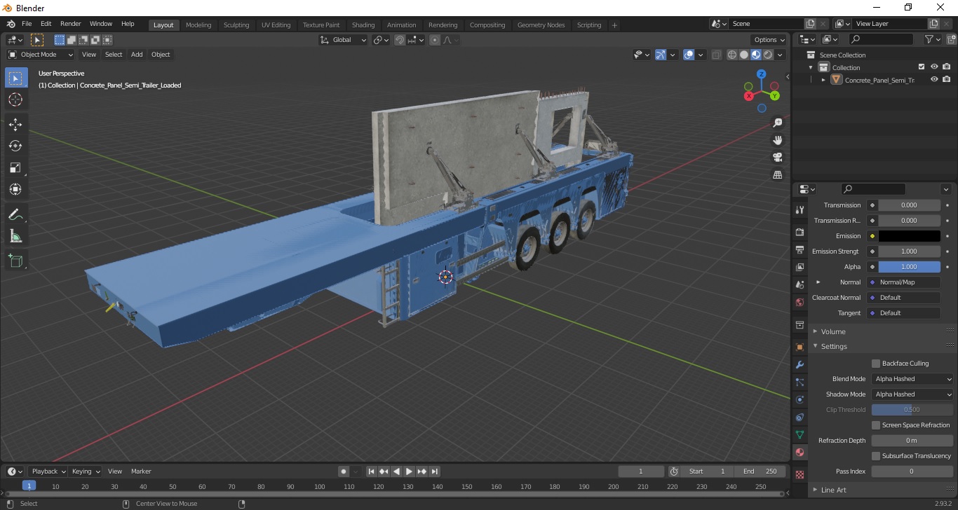
Task: Activate the Rotate tool
Action: (15, 146)
